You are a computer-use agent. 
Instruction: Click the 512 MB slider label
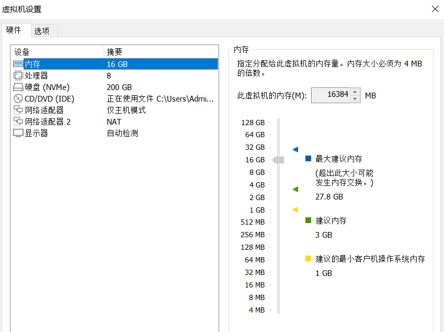point(253,222)
